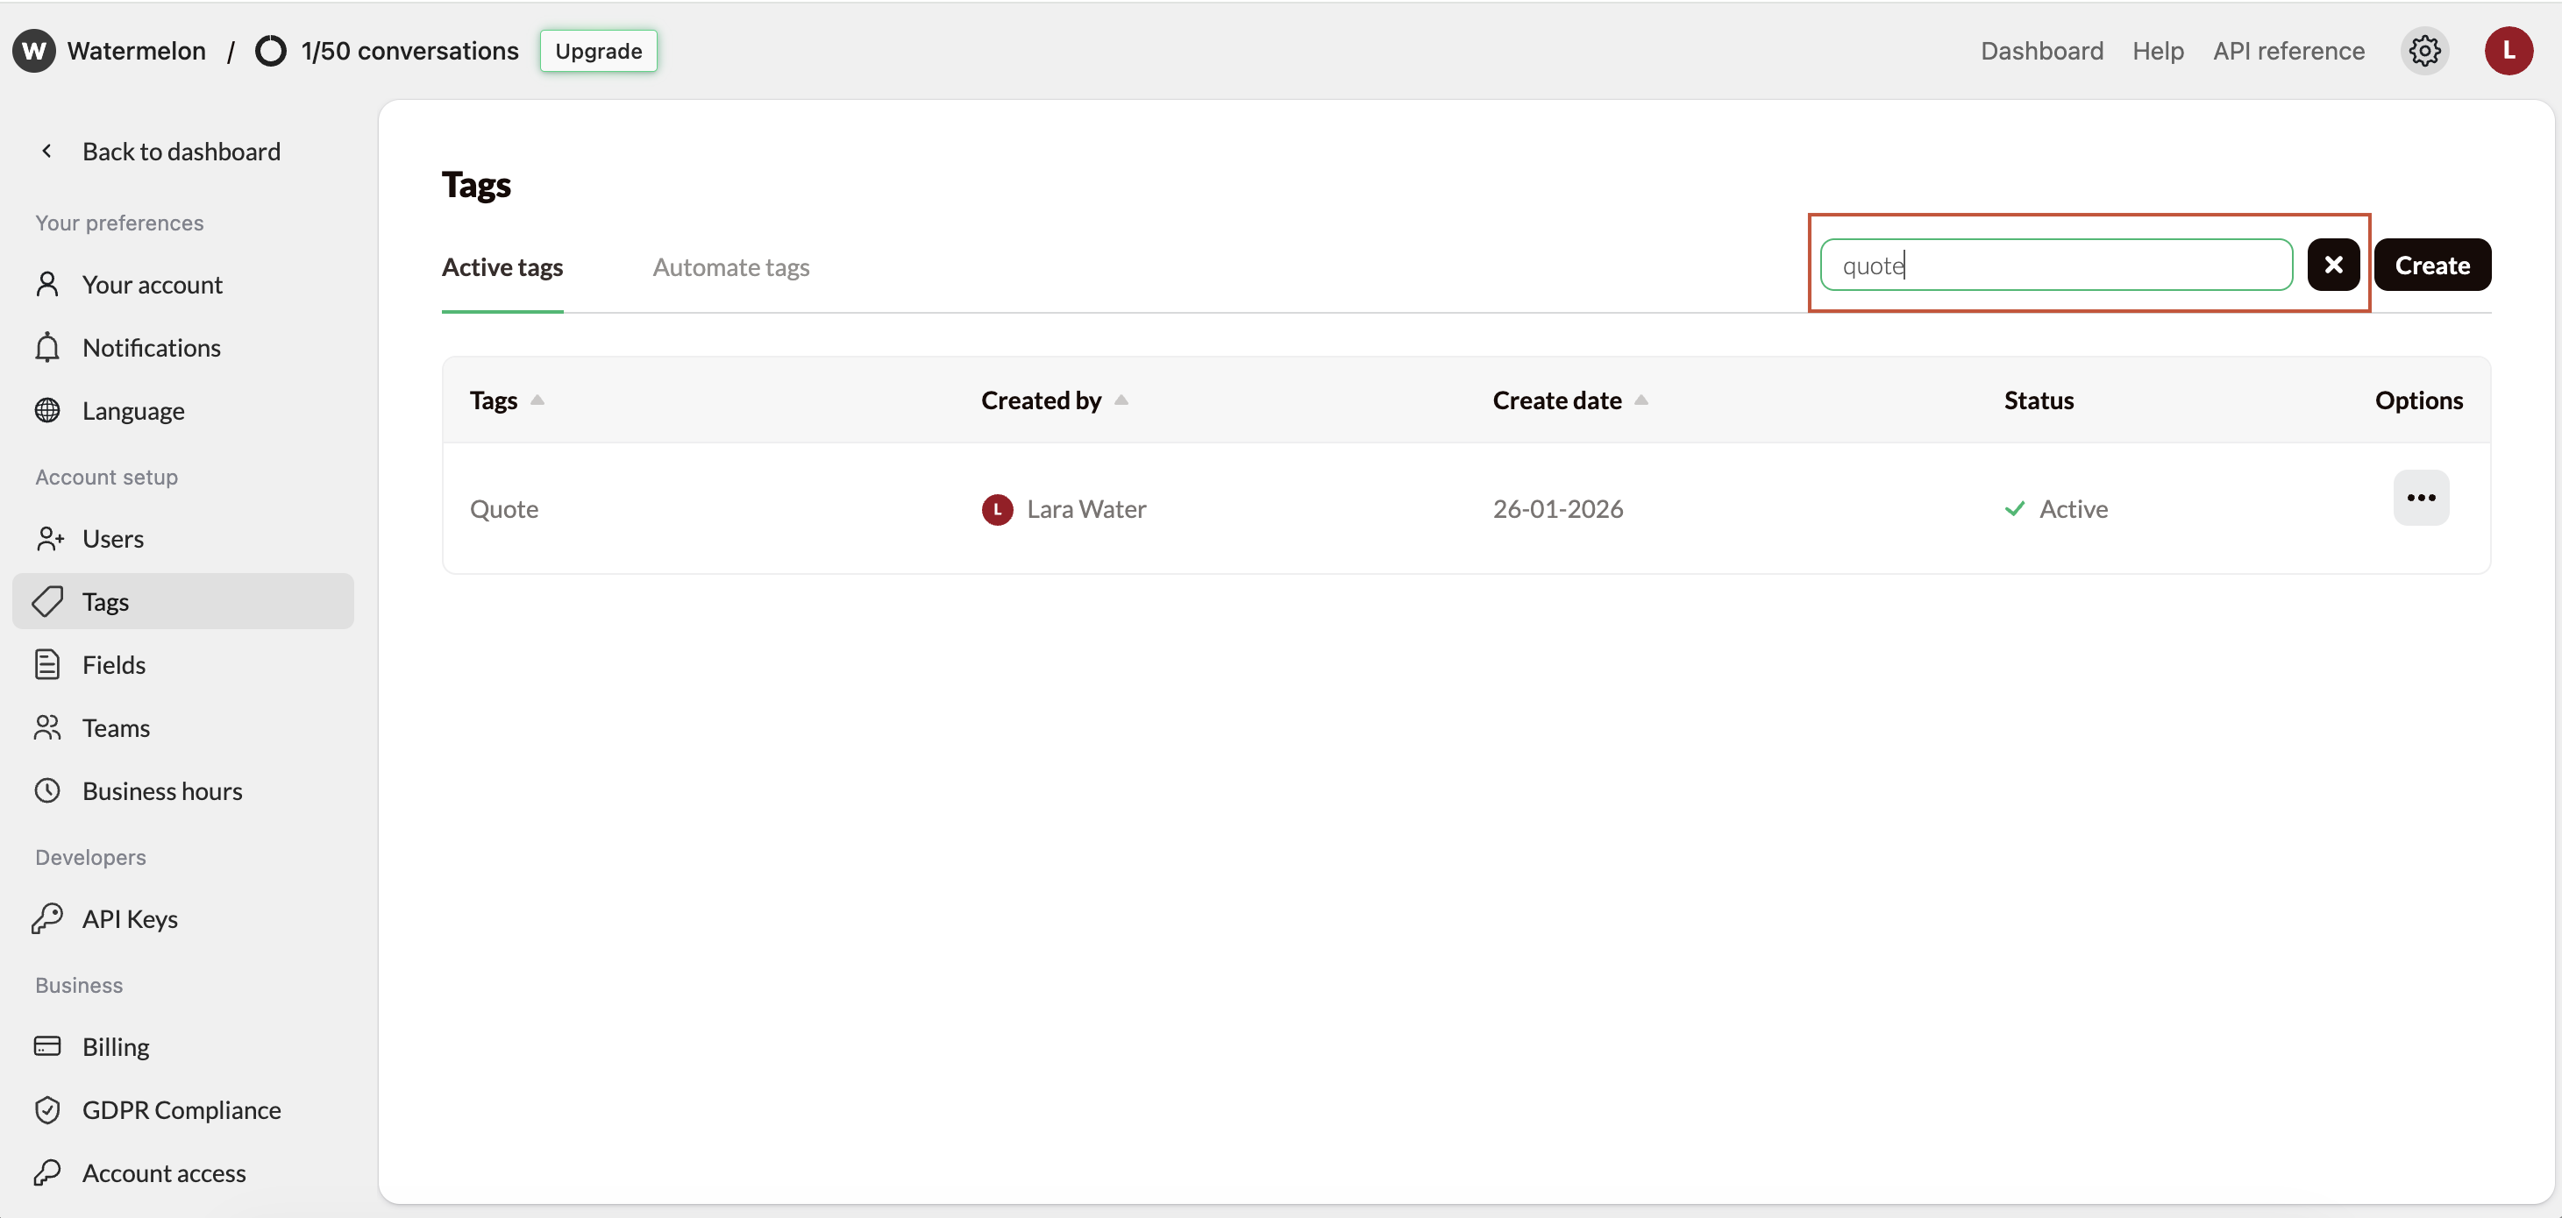2562x1218 pixels.
Task: Click the Create button
Action: pyautogui.click(x=2431, y=265)
